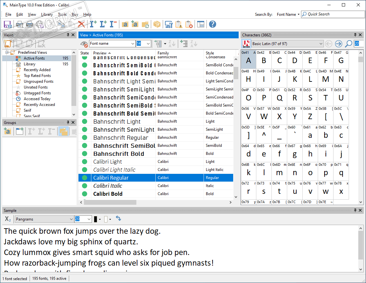This screenshot has width=366, height=283.
Task: Select character A cell 0x41
Action: (x=248, y=59)
